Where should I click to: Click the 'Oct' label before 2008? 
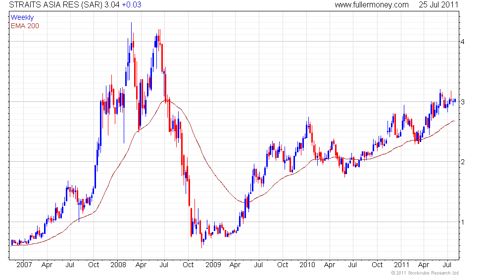click(x=94, y=265)
